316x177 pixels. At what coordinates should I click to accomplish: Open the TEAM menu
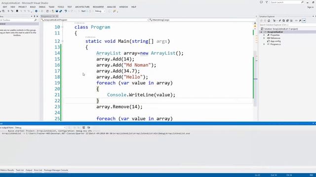click(x=51, y=7)
